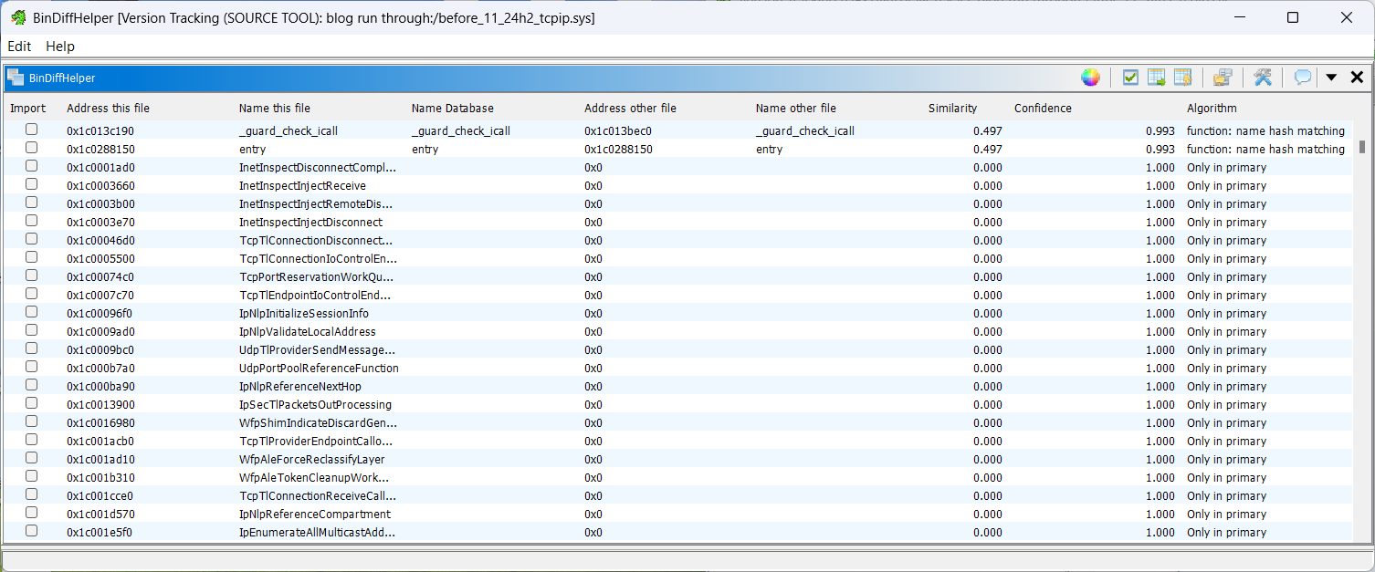Screen dimensions: 1375x572
Task: Click 'function: name hash matching' for entry row
Action: click(1265, 150)
